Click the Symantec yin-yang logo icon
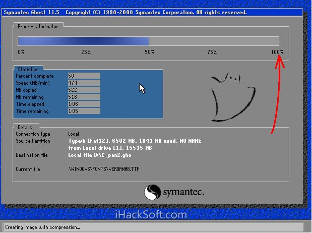312x233 pixels. (152, 193)
